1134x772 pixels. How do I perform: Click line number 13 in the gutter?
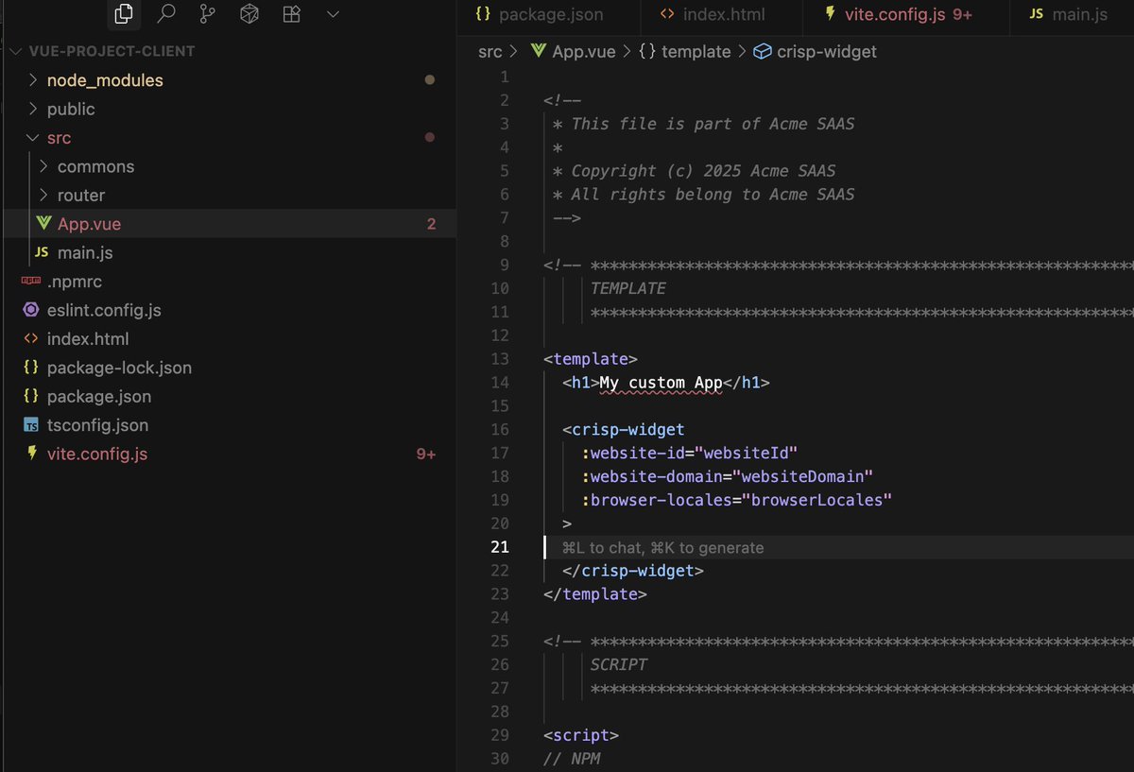499,359
